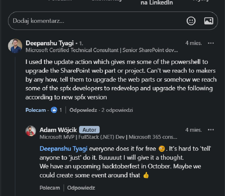Click the reaction count next to like icon
225x196 pixels.
tap(60, 110)
